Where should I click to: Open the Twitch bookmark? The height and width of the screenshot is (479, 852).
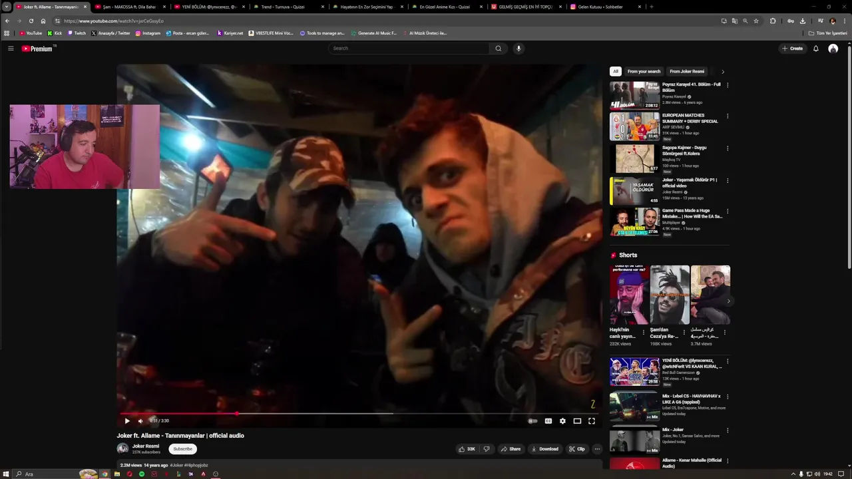pos(77,33)
